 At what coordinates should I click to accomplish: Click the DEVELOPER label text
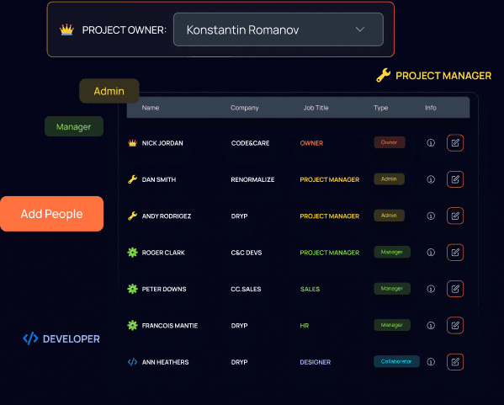pyautogui.click(x=71, y=338)
